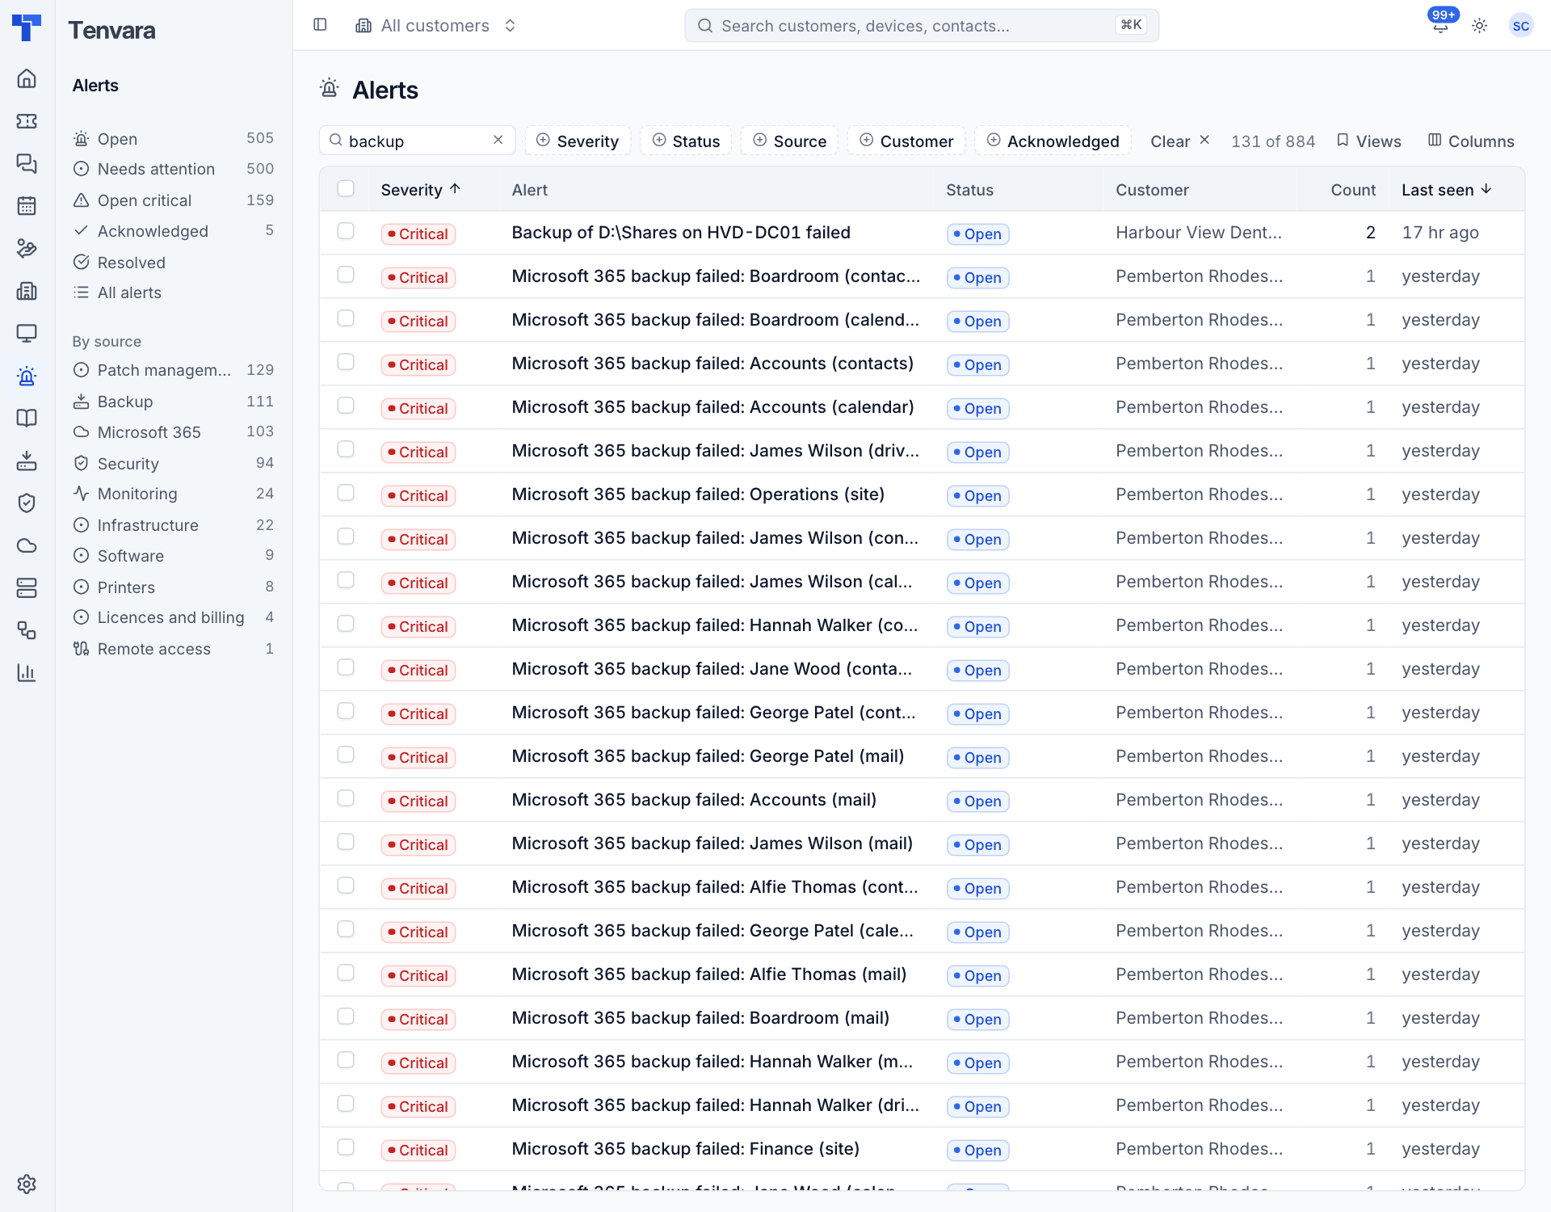Open alert Microsoft 365 backup failed: Alfie Thomas (mail)
This screenshot has width=1551, height=1212.
pos(709,974)
